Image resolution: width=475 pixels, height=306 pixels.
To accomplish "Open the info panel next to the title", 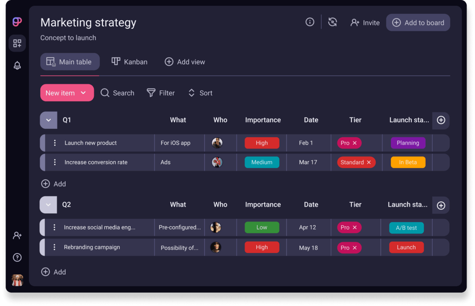I will click(x=310, y=22).
